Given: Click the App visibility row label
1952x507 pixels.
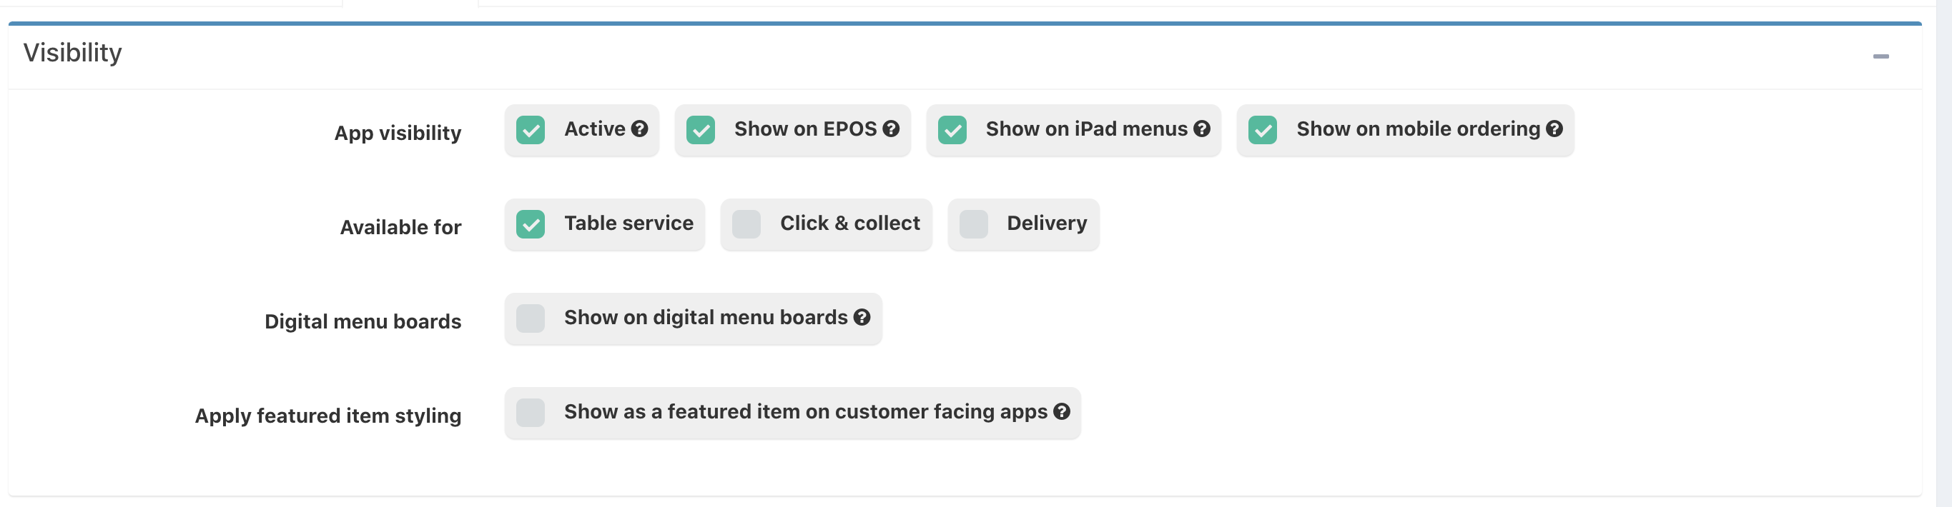Looking at the screenshot, I should pyautogui.click(x=398, y=134).
